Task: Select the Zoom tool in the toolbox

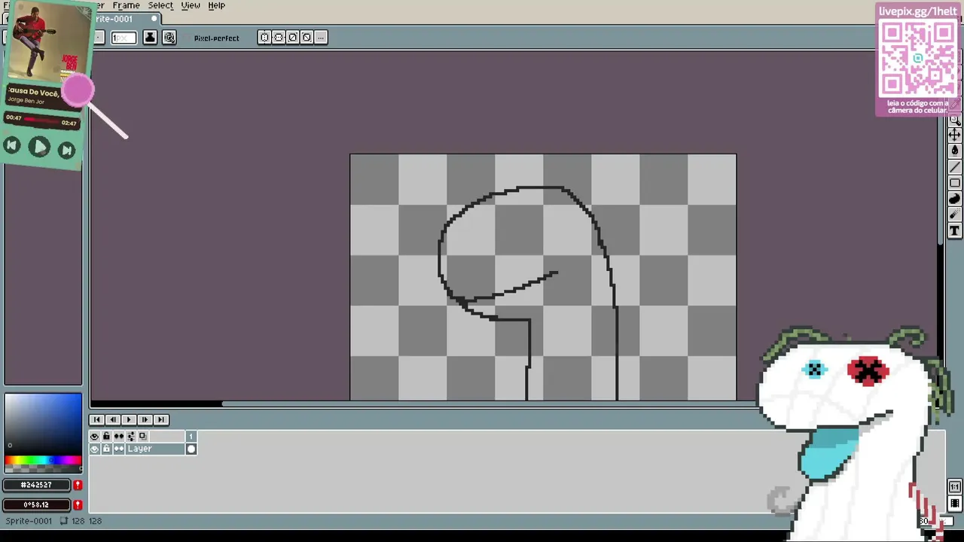Action: [954, 120]
